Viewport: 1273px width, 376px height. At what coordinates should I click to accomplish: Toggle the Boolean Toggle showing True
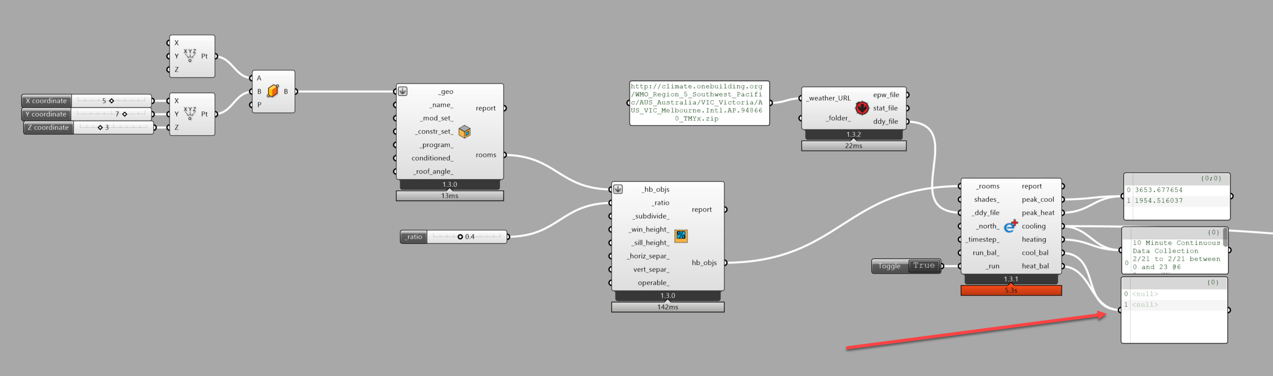point(924,266)
